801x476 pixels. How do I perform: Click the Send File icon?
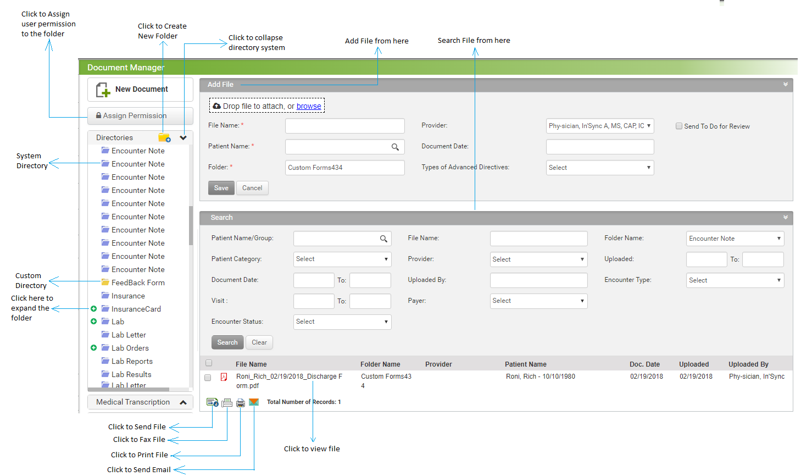coord(212,402)
